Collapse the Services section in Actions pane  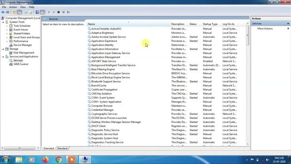pos(288,24)
